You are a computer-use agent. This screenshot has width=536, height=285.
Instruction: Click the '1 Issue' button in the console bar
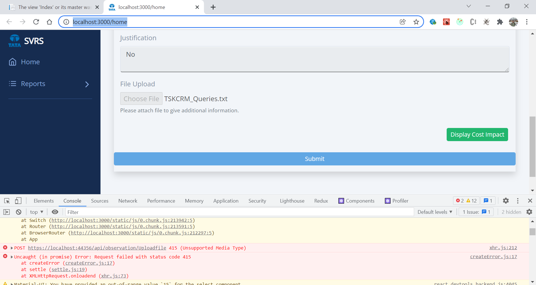[476, 212]
